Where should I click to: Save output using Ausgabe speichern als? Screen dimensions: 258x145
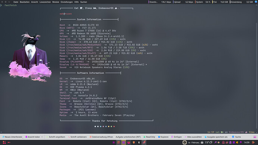coord(216,137)
